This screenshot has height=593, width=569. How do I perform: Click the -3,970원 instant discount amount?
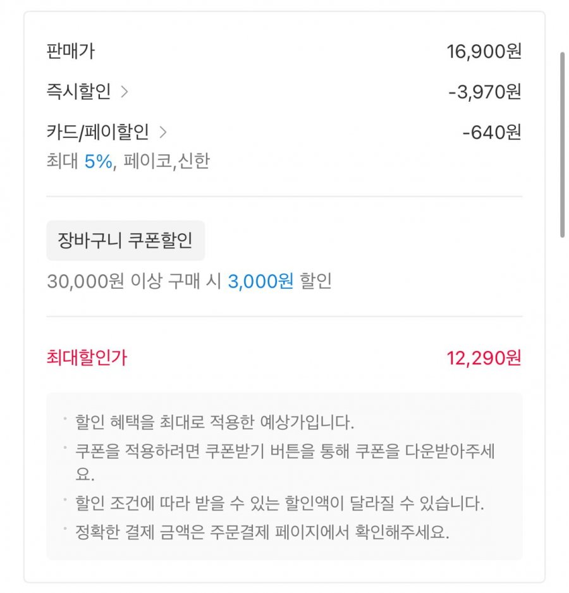coord(484,92)
